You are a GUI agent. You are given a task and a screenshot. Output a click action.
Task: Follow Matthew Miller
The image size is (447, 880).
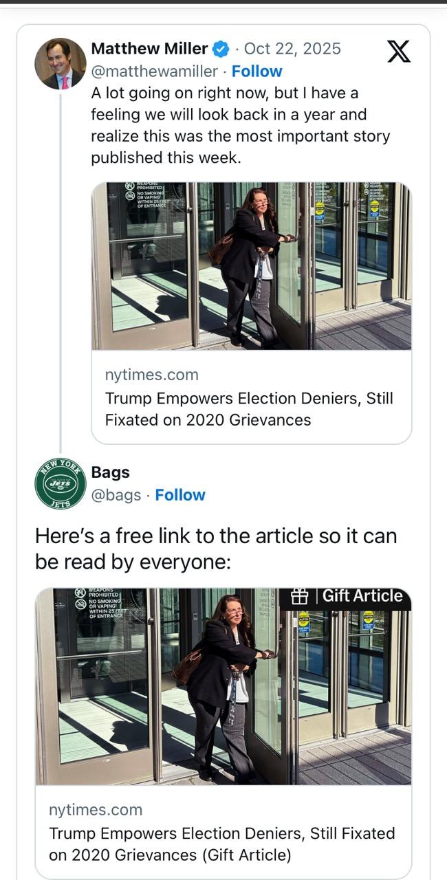pos(257,71)
